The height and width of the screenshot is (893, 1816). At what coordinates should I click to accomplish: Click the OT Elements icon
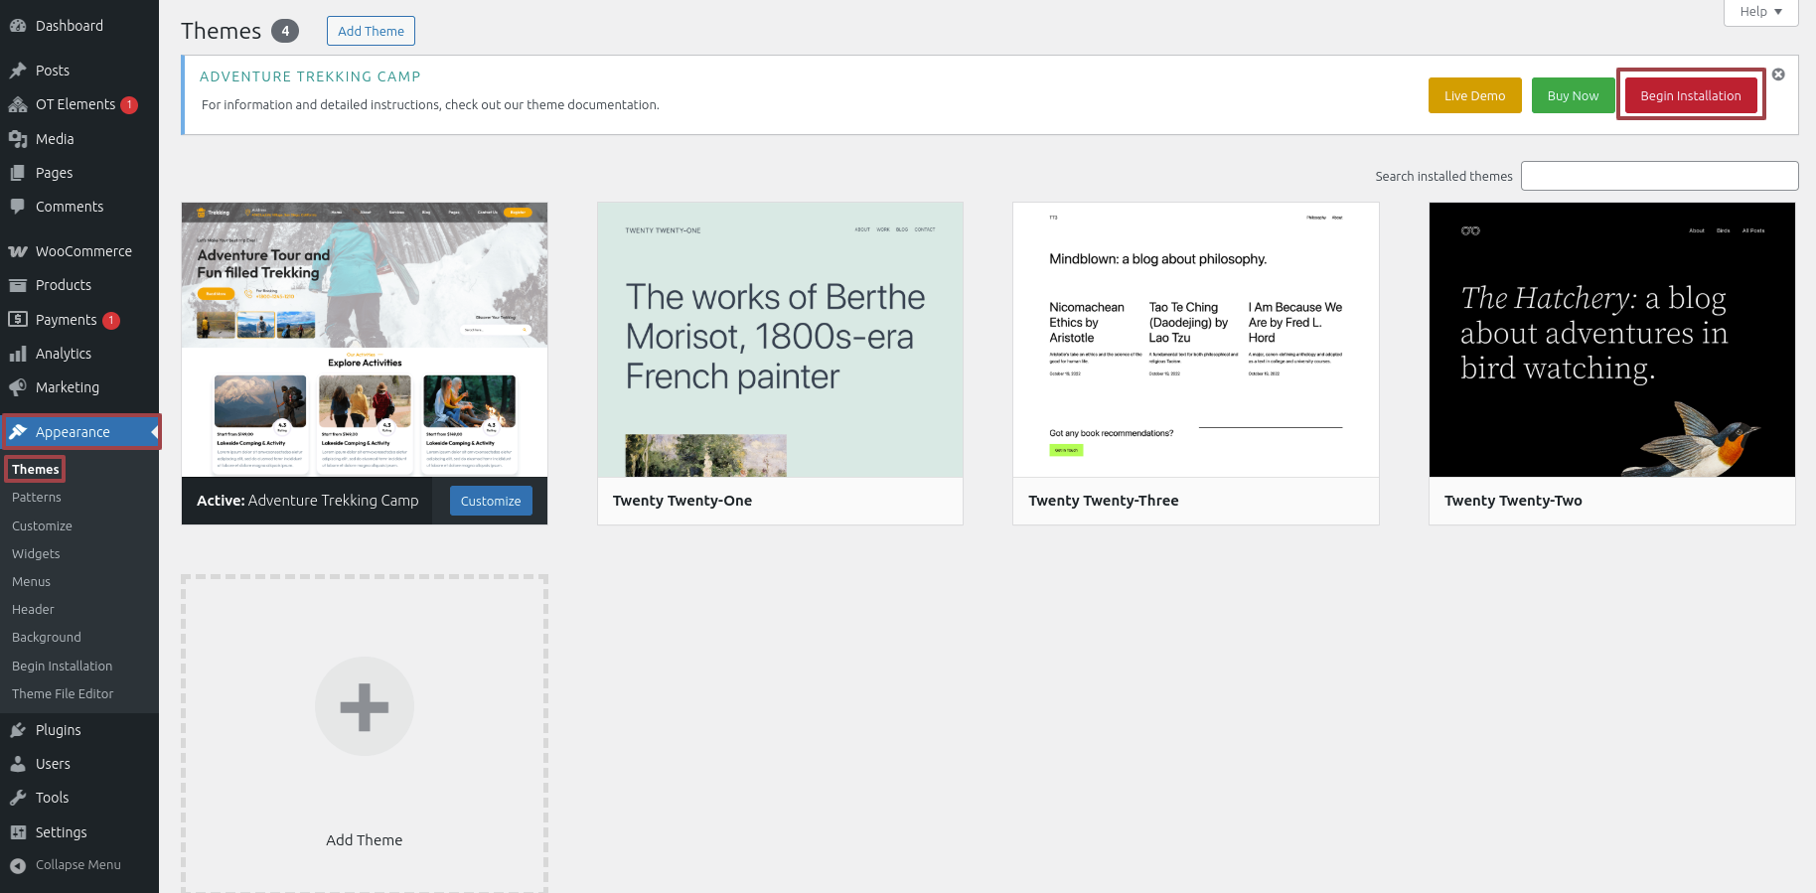(x=18, y=104)
